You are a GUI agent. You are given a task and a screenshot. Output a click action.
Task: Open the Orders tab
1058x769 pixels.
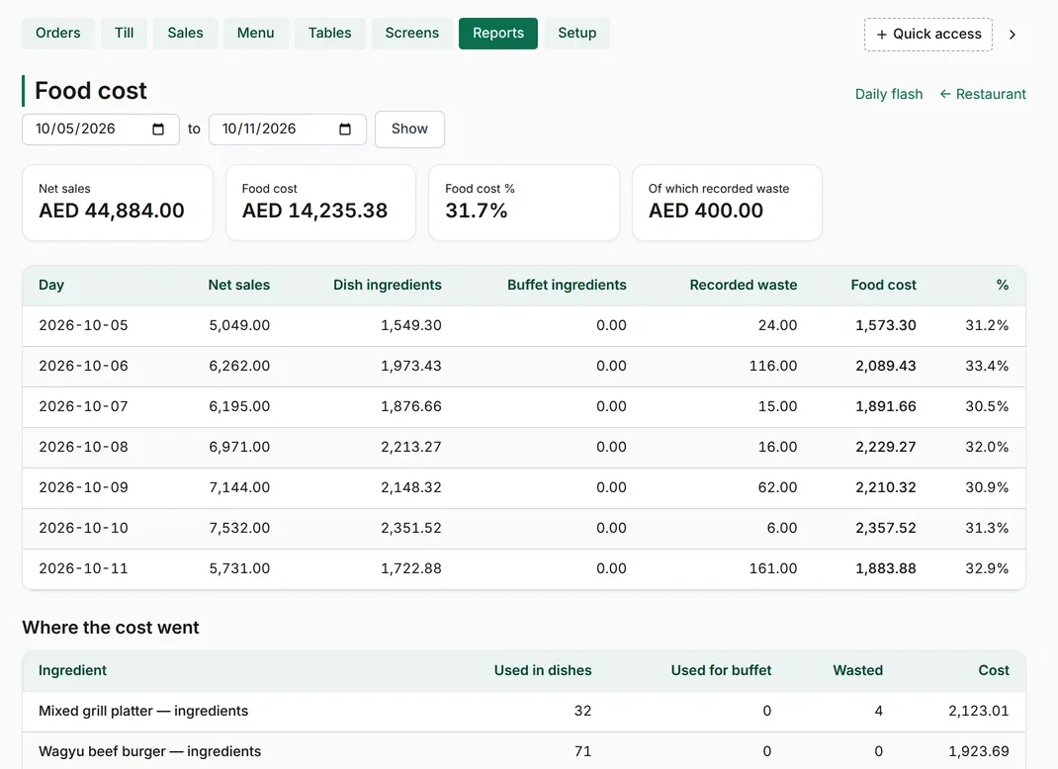[x=58, y=33]
